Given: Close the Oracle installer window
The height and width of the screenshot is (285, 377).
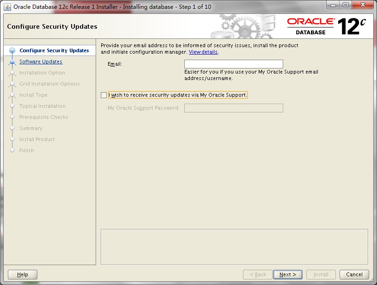Looking at the screenshot, I should [363, 5].
